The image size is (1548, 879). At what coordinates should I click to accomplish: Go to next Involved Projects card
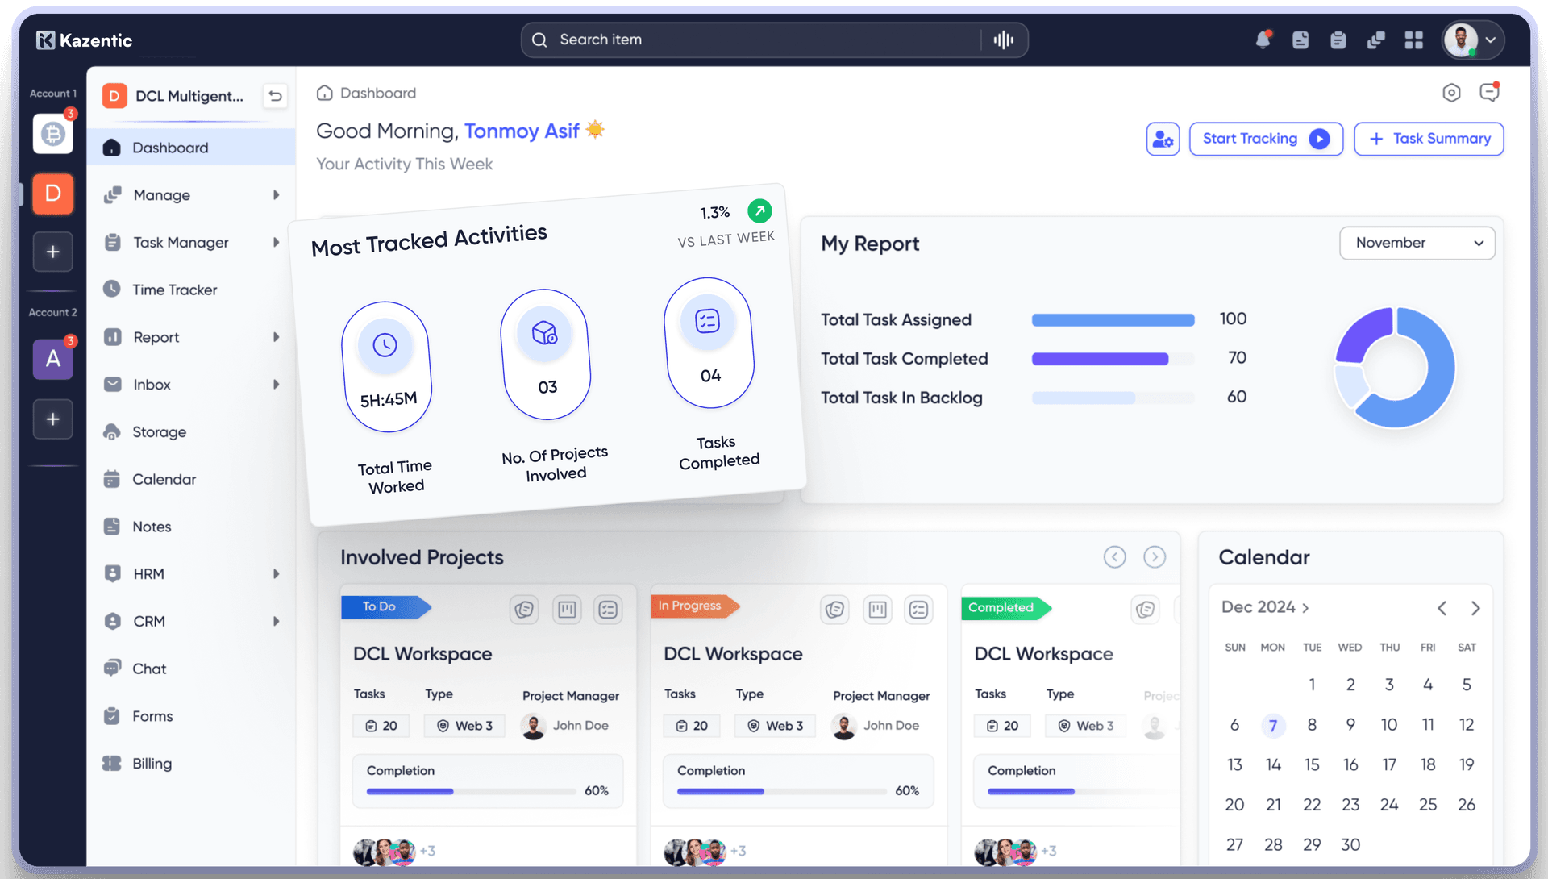coord(1155,557)
